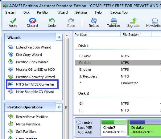
Task: Open the Backup Tool menu
Action: pyautogui.click(x=119, y=12)
